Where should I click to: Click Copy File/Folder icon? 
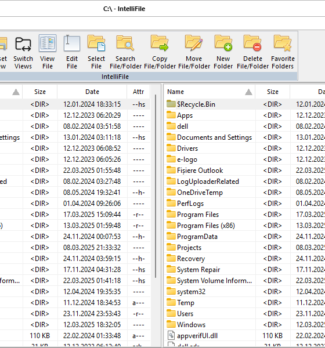(x=160, y=43)
